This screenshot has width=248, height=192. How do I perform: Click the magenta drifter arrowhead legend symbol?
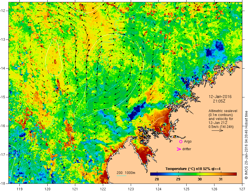[179, 149]
